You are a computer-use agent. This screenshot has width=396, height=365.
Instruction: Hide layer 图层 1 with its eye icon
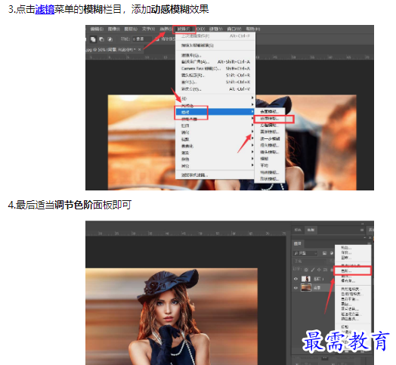[295, 279]
